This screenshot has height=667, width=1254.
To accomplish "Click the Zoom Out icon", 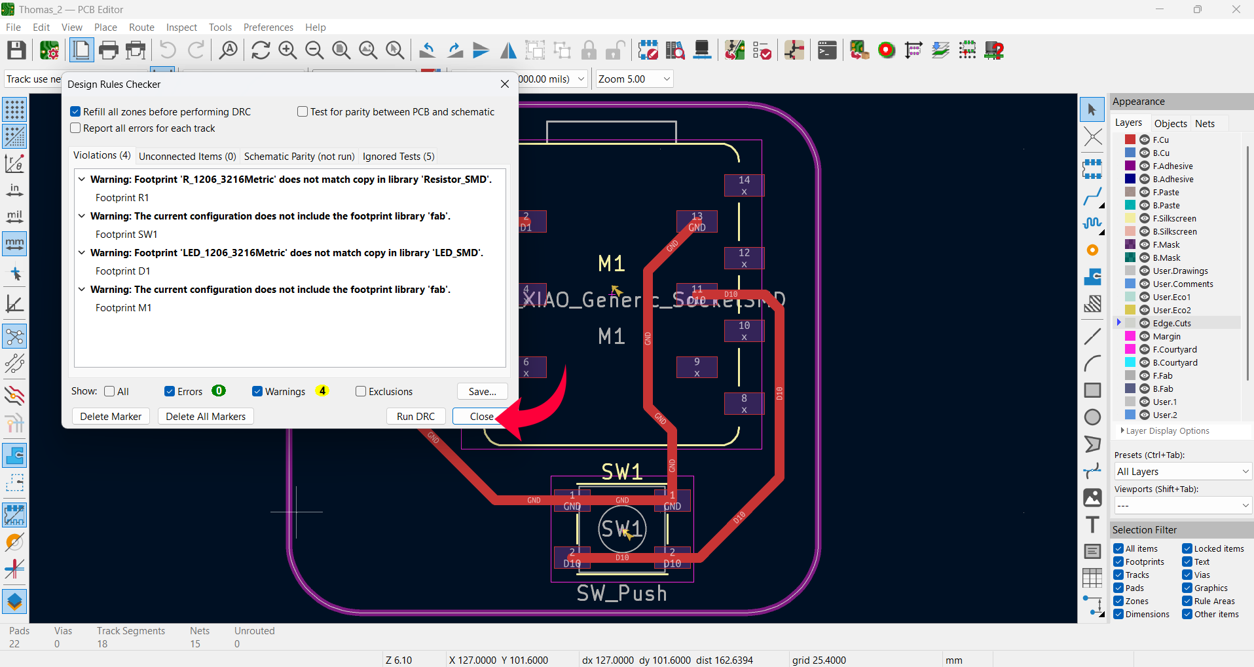I will coord(314,50).
